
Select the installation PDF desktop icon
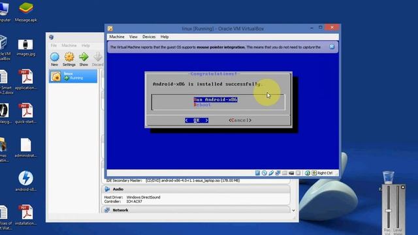pos(26,215)
